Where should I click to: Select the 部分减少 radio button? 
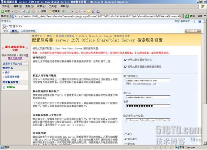[125, 139]
